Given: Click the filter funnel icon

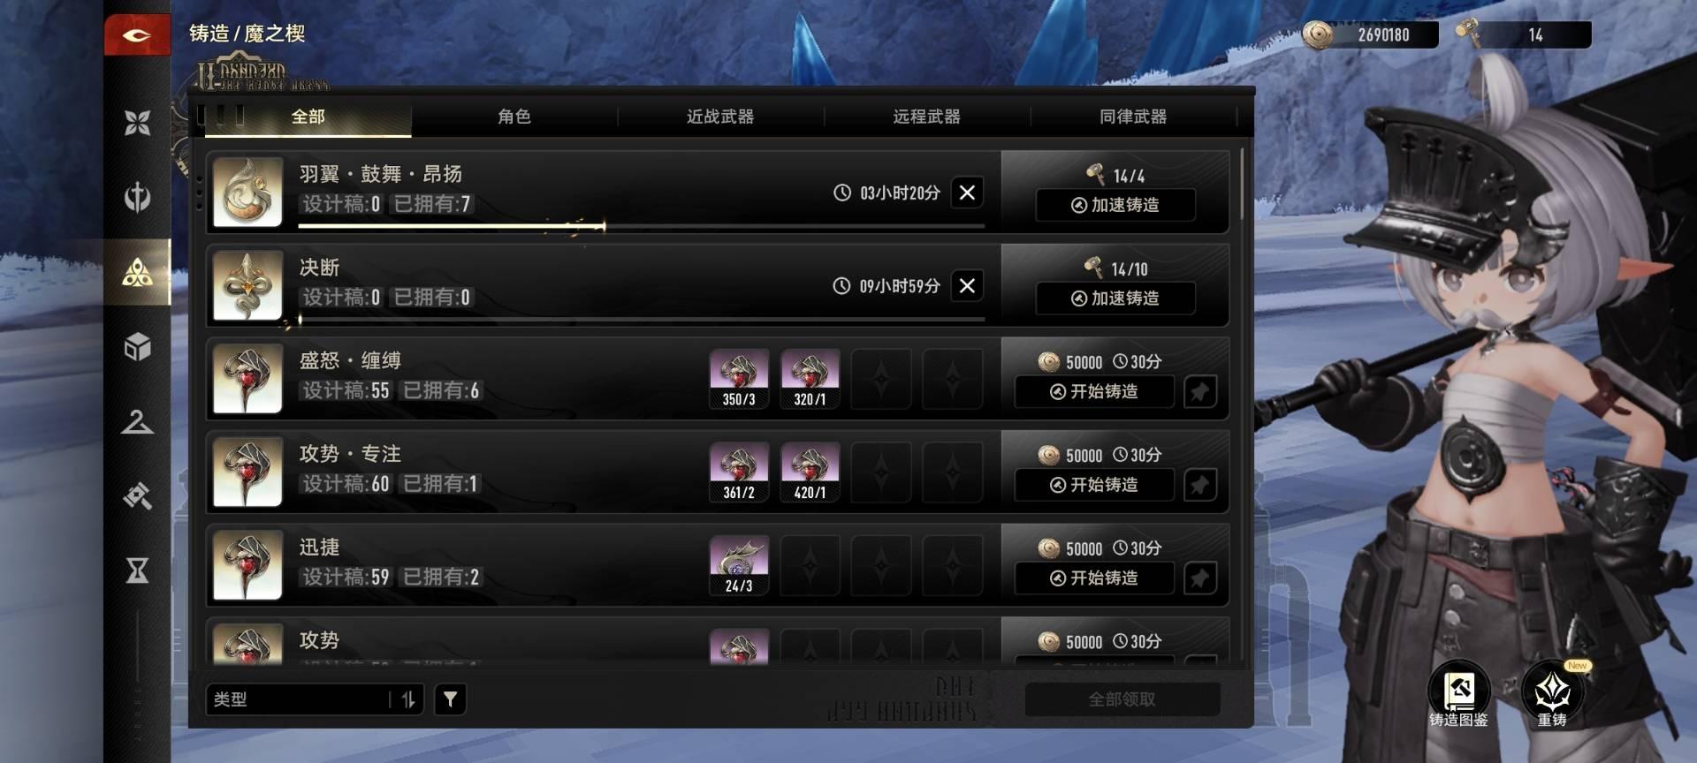Looking at the screenshot, I should click(451, 699).
